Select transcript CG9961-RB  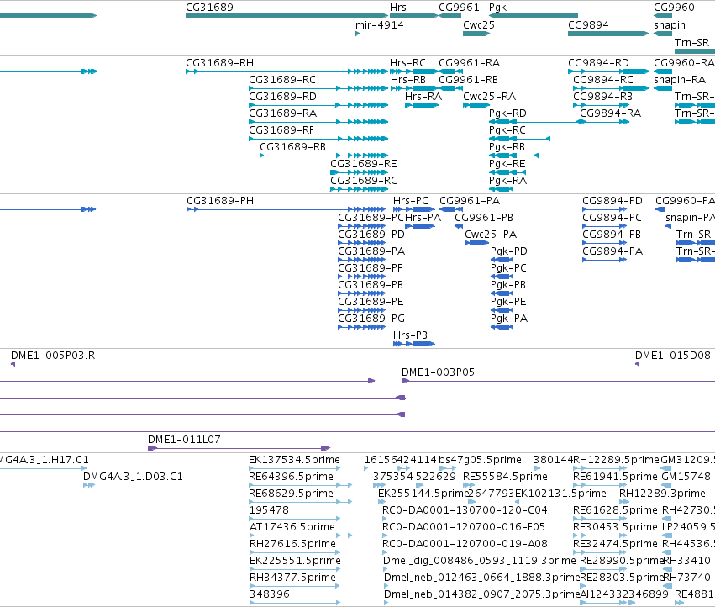pyautogui.click(x=450, y=88)
